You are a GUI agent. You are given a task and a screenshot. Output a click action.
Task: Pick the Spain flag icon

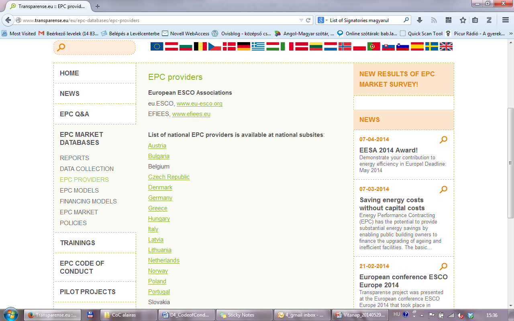[x=417, y=47]
